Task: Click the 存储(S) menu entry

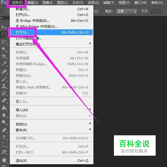Action: [51, 70]
